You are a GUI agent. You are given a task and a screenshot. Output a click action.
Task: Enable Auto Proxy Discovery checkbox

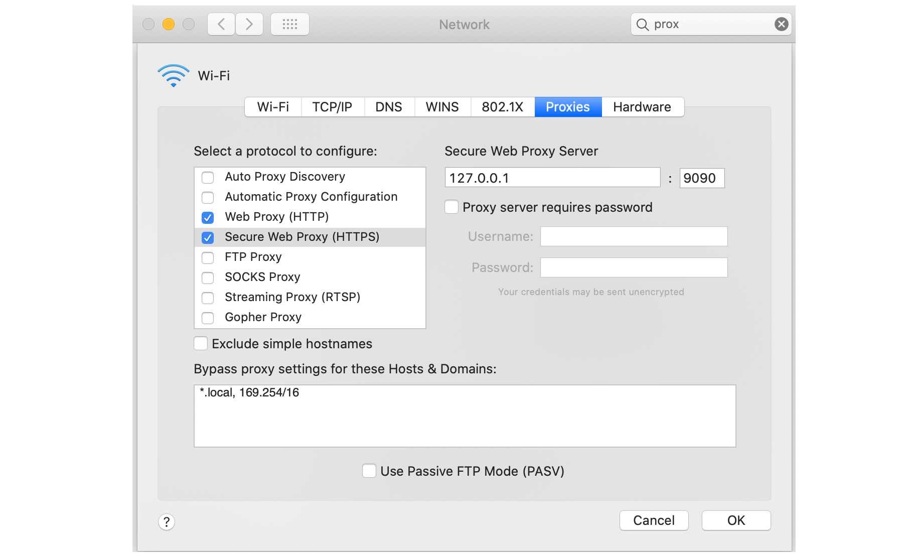[208, 177]
